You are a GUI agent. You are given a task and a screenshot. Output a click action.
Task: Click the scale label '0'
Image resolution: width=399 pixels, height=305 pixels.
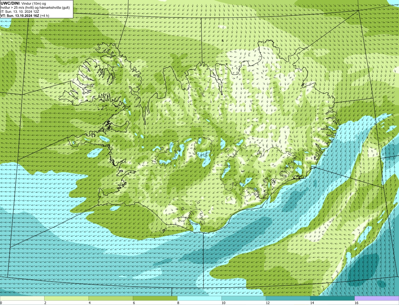coord(1,303)
